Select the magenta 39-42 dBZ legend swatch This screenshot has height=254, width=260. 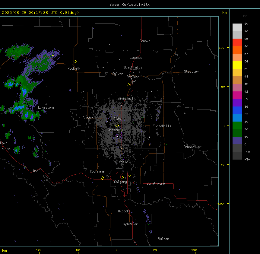click(x=237, y=95)
